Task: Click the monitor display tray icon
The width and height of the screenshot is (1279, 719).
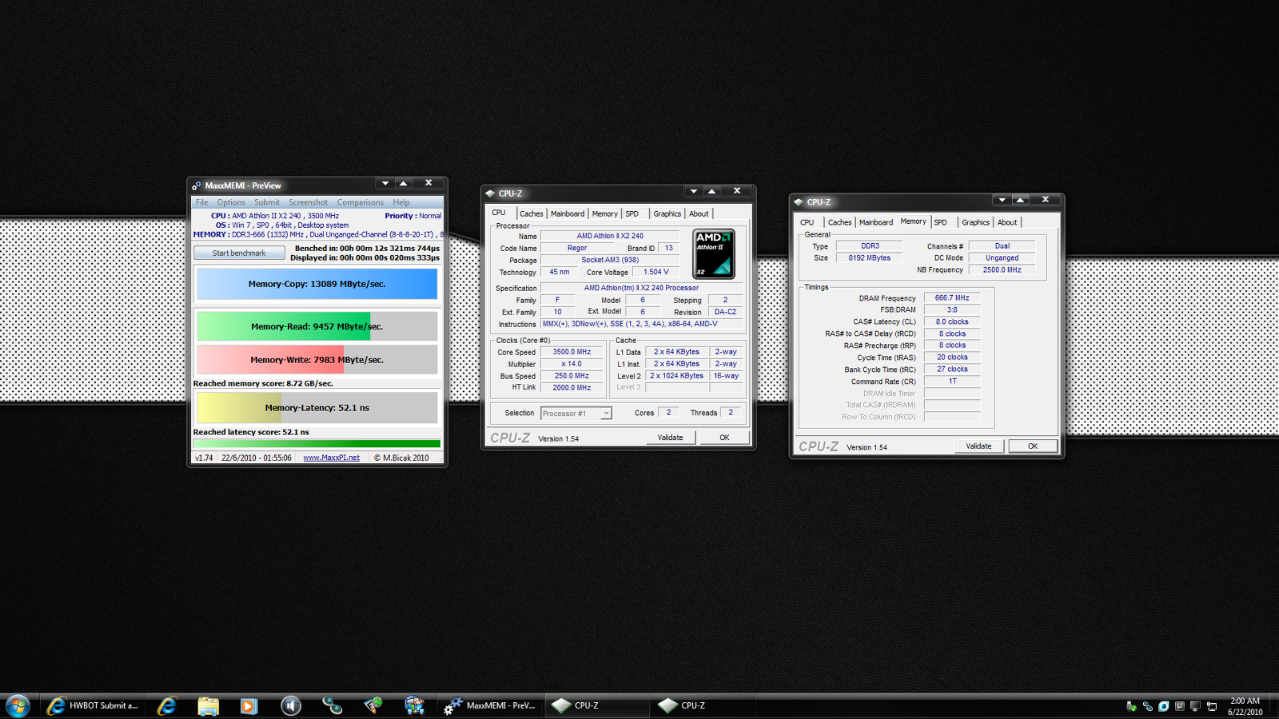Action: pos(1195,706)
